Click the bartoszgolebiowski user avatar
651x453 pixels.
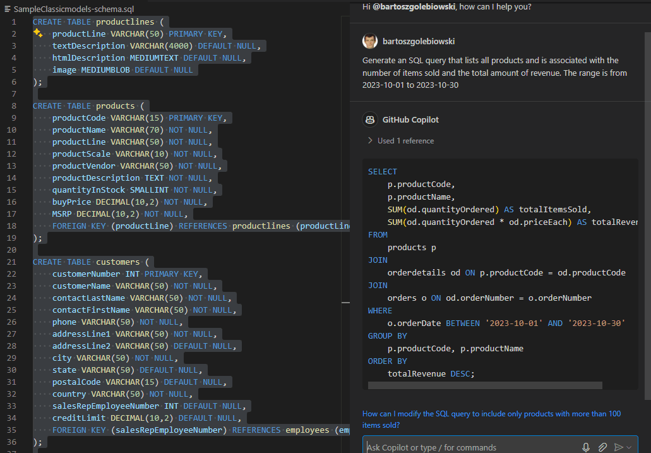tap(370, 41)
